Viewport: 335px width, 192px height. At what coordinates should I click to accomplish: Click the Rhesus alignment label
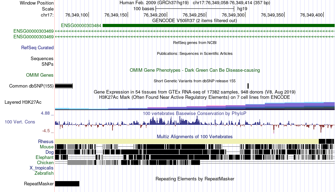pyautogui.click(x=46, y=141)
